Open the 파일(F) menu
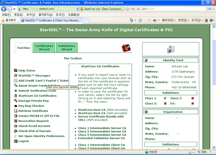 [6, 15]
